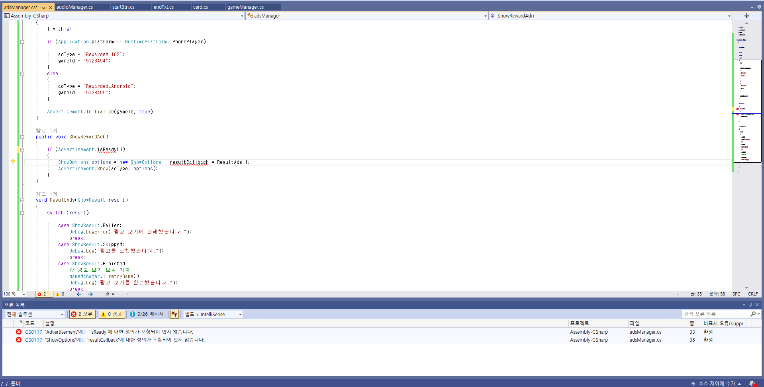Toggle the 0/26 메시지 messages filter
Viewport: 764px width, 387px height.
(x=147, y=314)
